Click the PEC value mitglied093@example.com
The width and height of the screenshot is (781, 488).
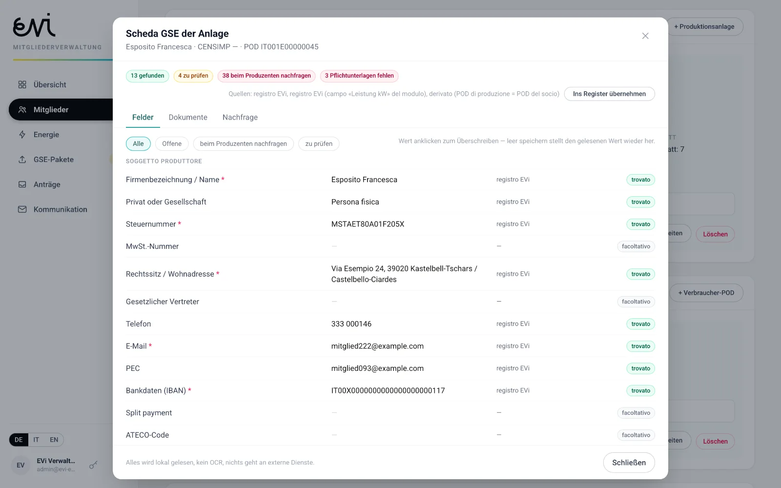click(x=377, y=368)
